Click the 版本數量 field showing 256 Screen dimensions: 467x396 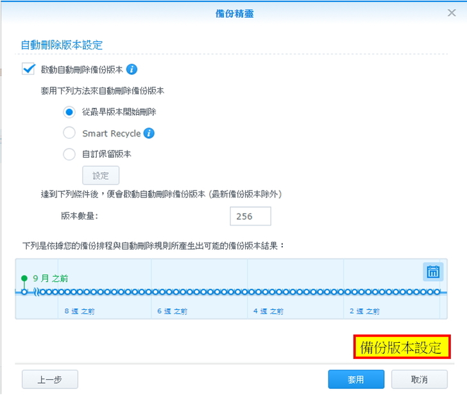coord(250,217)
